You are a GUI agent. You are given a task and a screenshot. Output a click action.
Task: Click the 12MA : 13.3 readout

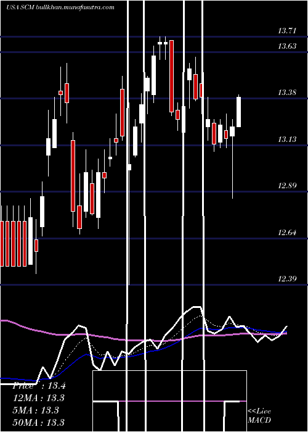39,398
